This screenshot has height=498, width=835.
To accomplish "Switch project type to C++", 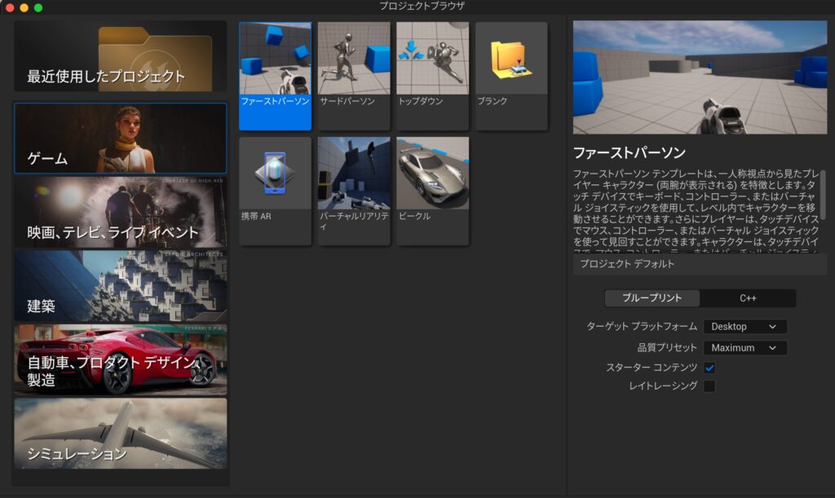I will pos(748,298).
